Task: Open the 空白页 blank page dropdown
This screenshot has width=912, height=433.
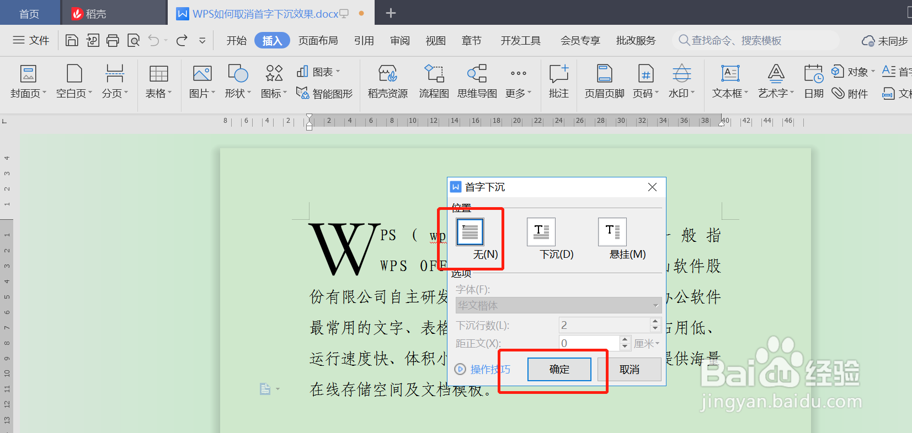Action: coord(74,82)
